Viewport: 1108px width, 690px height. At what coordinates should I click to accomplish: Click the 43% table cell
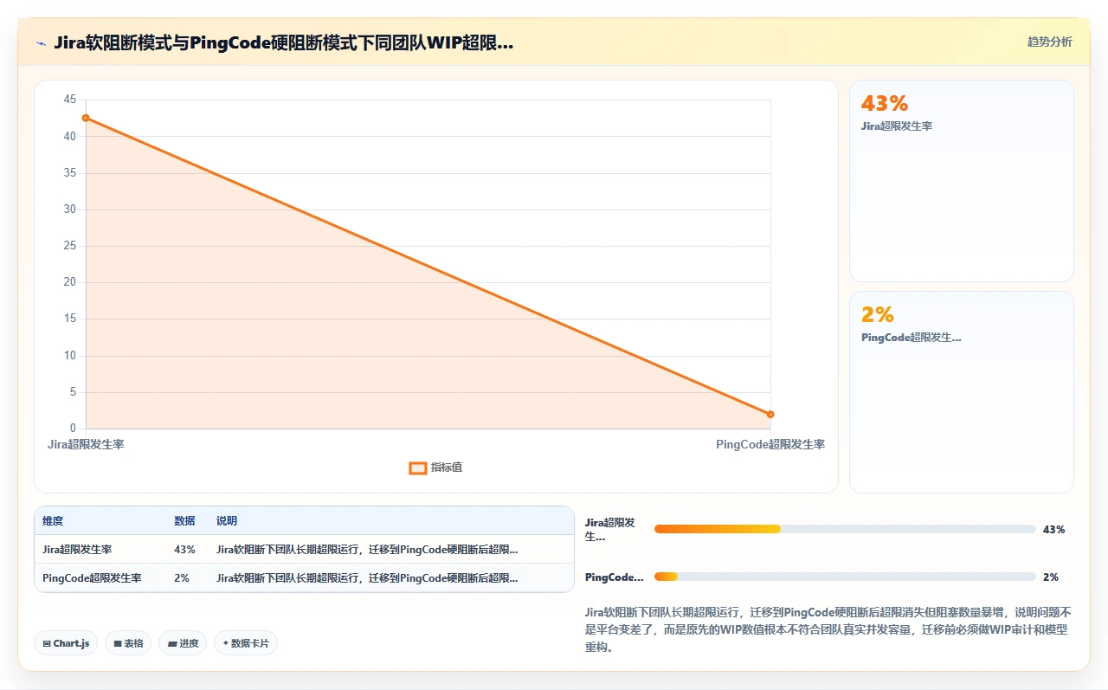(184, 550)
